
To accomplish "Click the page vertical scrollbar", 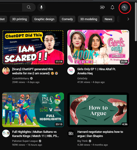I will 136,22.
